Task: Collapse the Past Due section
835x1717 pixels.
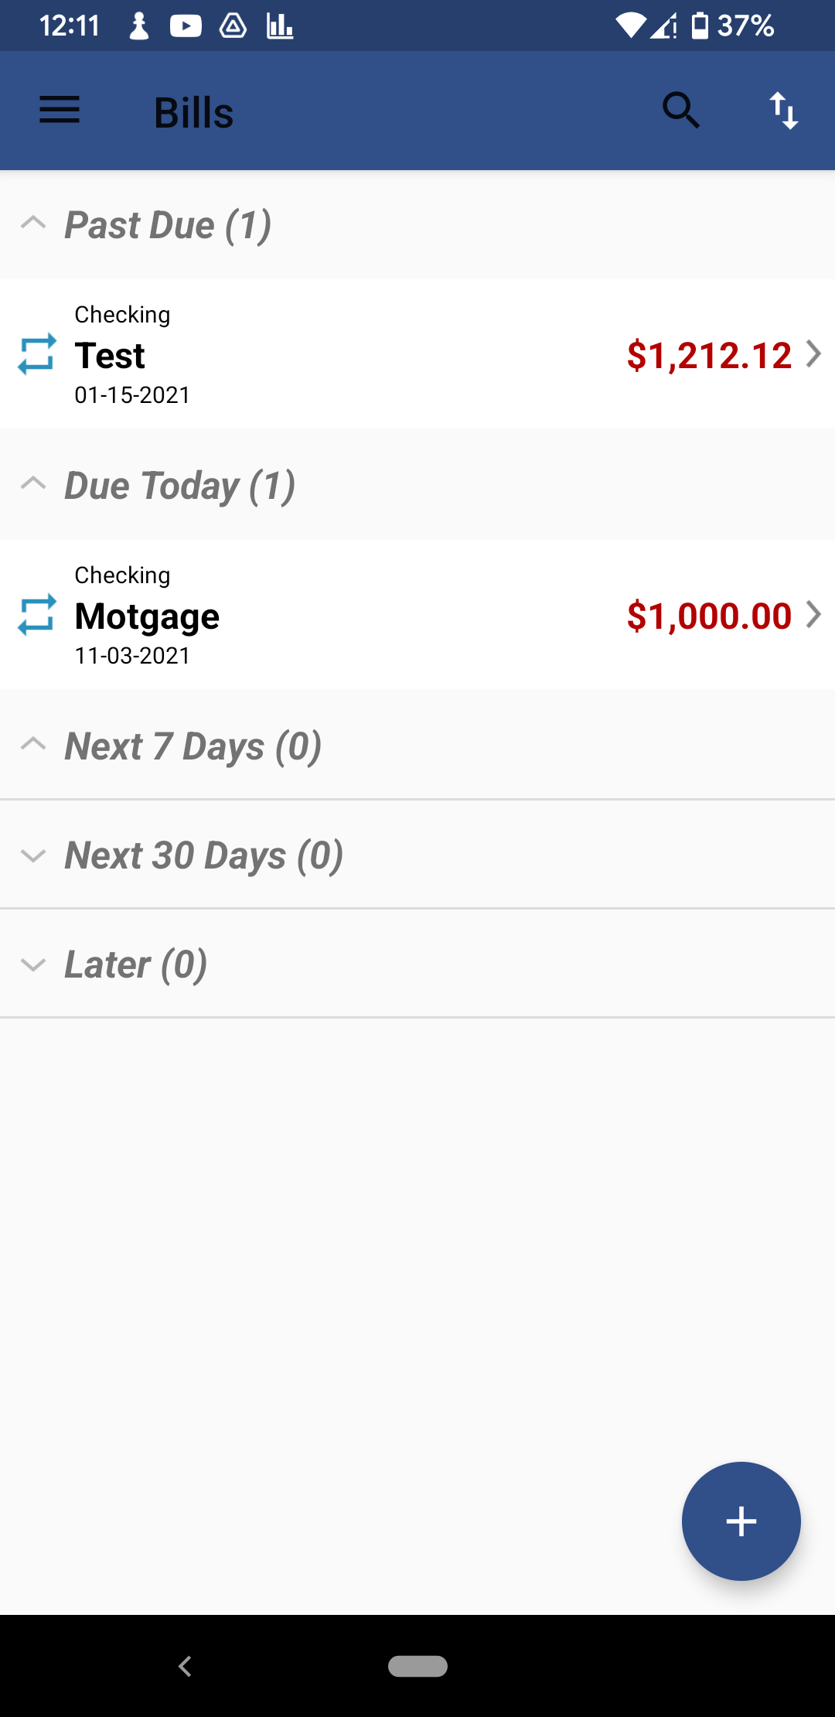Action: pyautogui.click(x=33, y=224)
